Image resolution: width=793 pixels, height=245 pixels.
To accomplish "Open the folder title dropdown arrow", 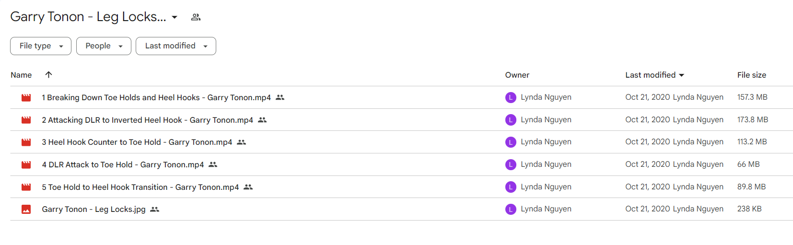I will tap(175, 17).
